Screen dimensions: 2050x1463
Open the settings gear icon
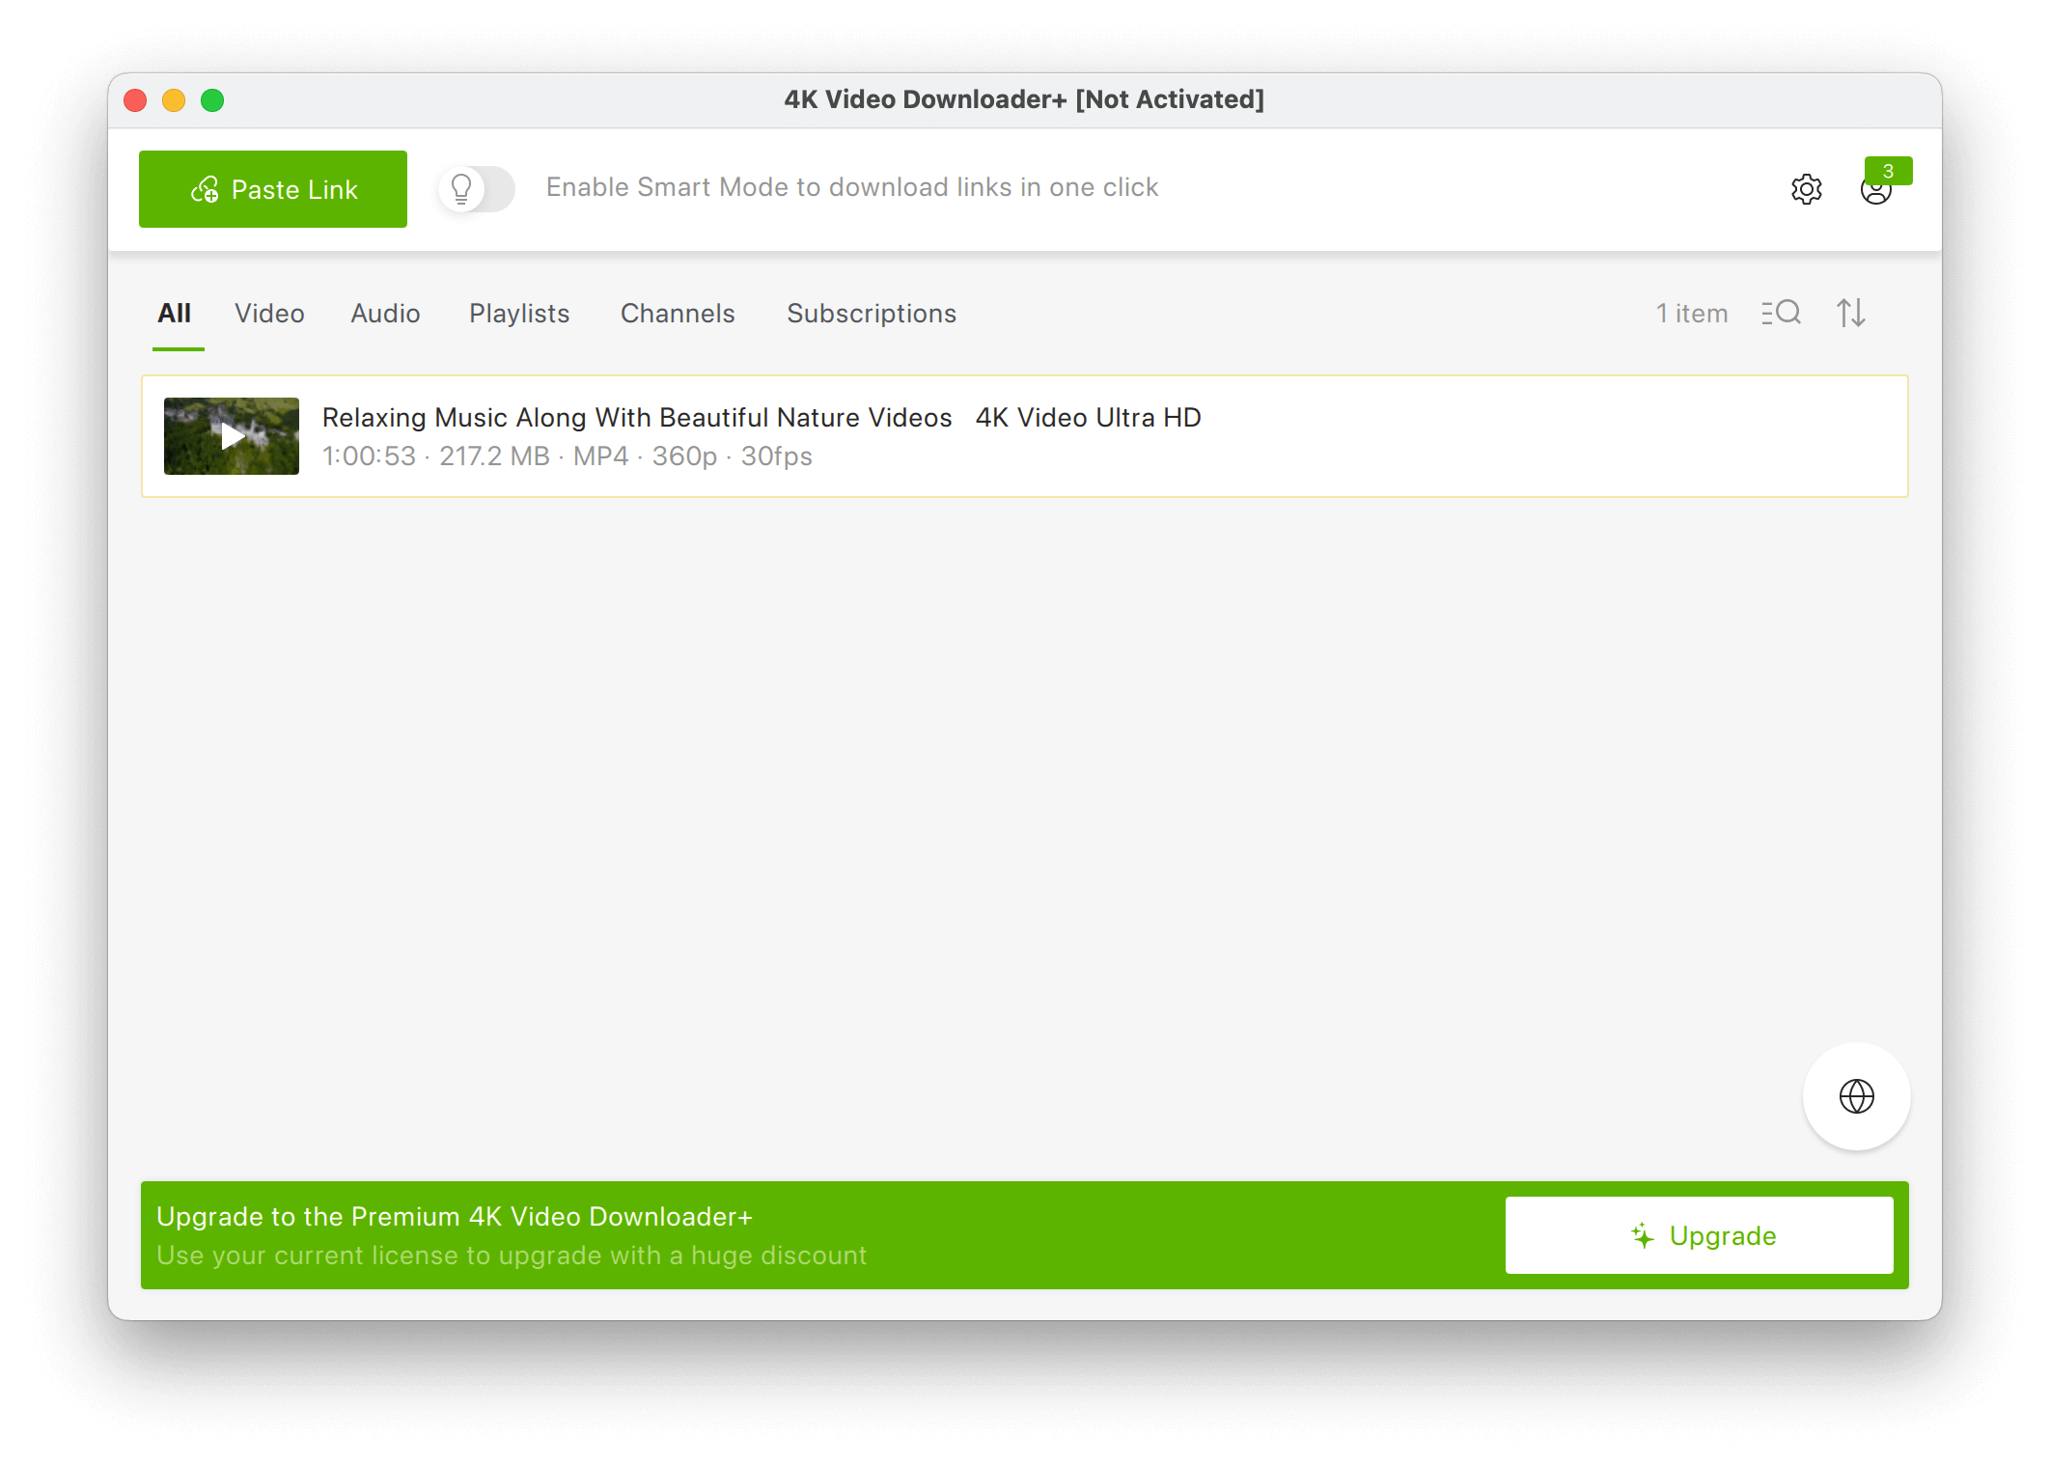pos(1806,189)
